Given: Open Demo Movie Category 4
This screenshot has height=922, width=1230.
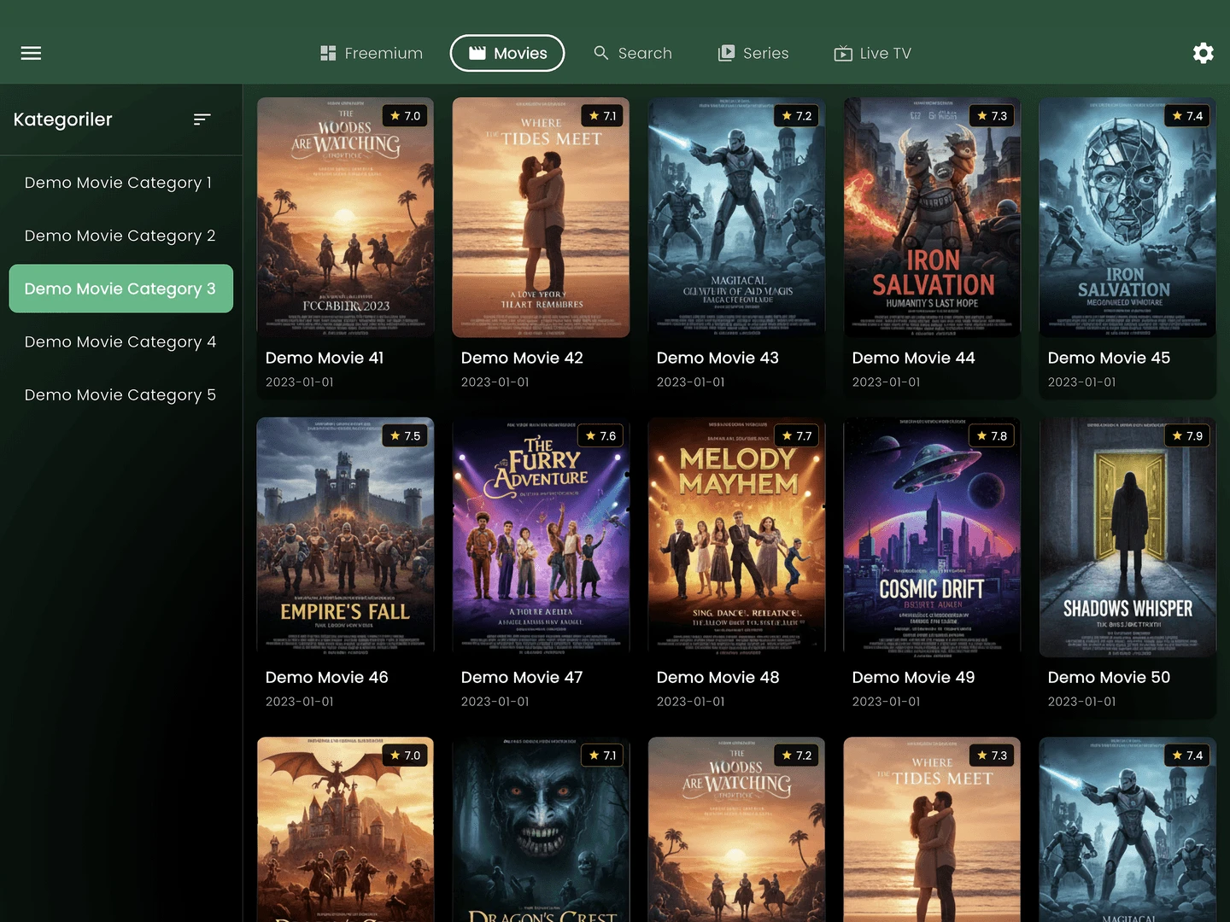Looking at the screenshot, I should tap(121, 341).
